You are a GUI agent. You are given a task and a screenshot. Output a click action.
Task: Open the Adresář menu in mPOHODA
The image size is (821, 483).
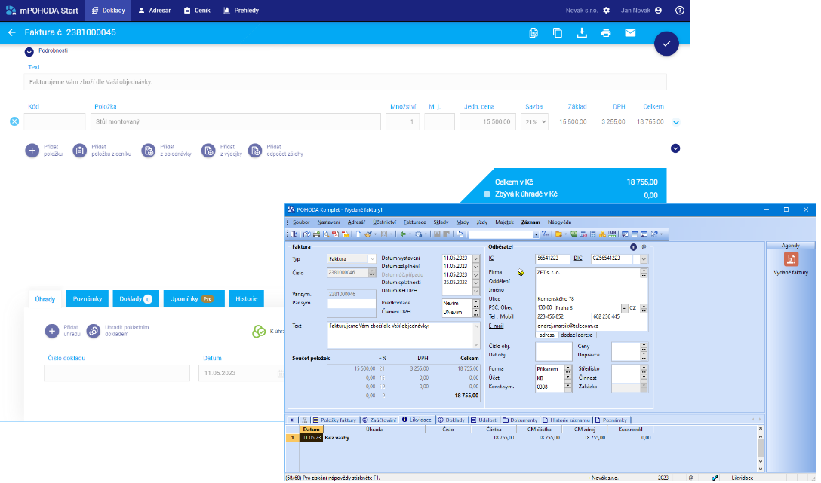[155, 11]
